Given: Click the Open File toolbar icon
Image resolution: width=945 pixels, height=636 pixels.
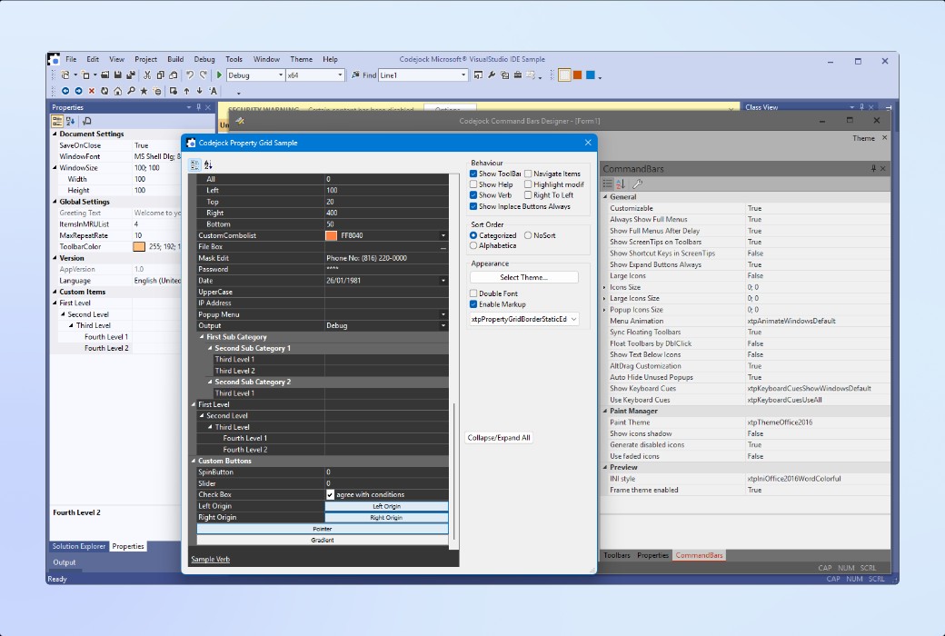Looking at the screenshot, I should click(104, 75).
